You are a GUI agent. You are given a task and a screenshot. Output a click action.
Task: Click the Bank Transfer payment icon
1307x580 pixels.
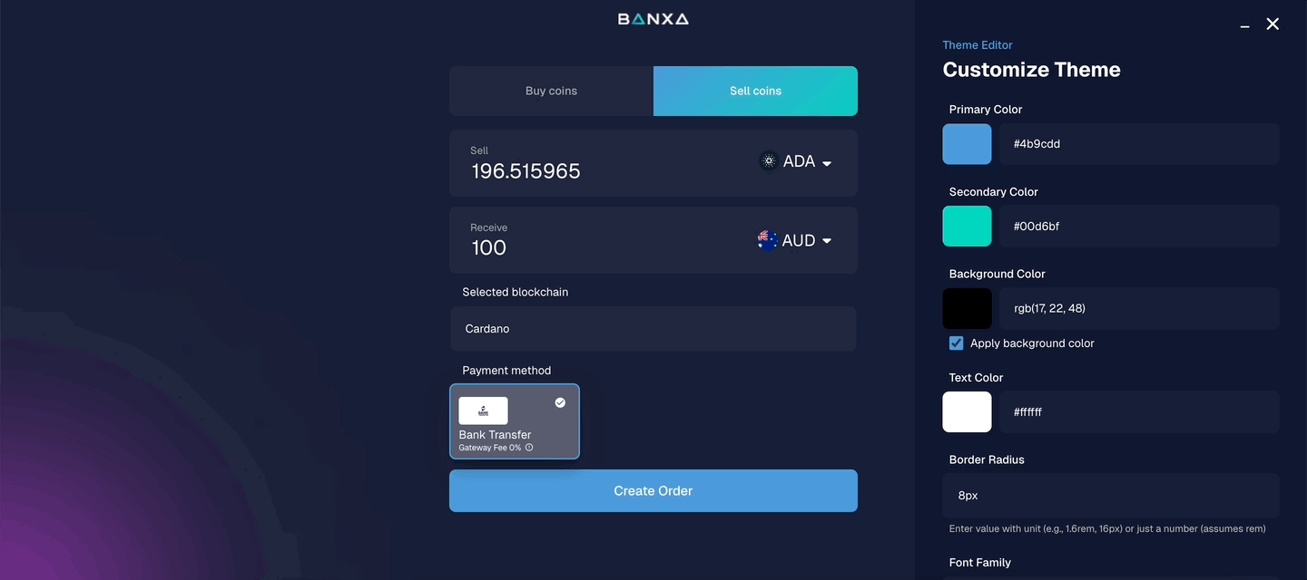(482, 410)
